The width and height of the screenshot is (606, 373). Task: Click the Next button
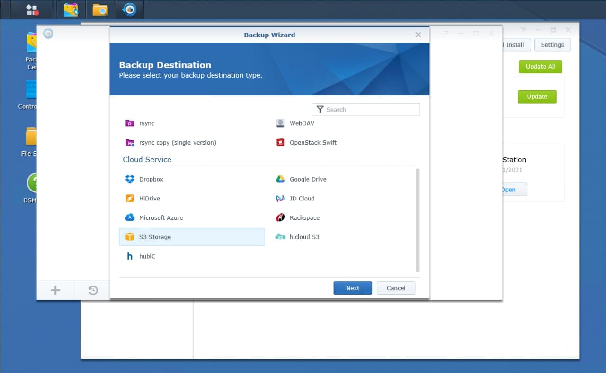coord(353,288)
